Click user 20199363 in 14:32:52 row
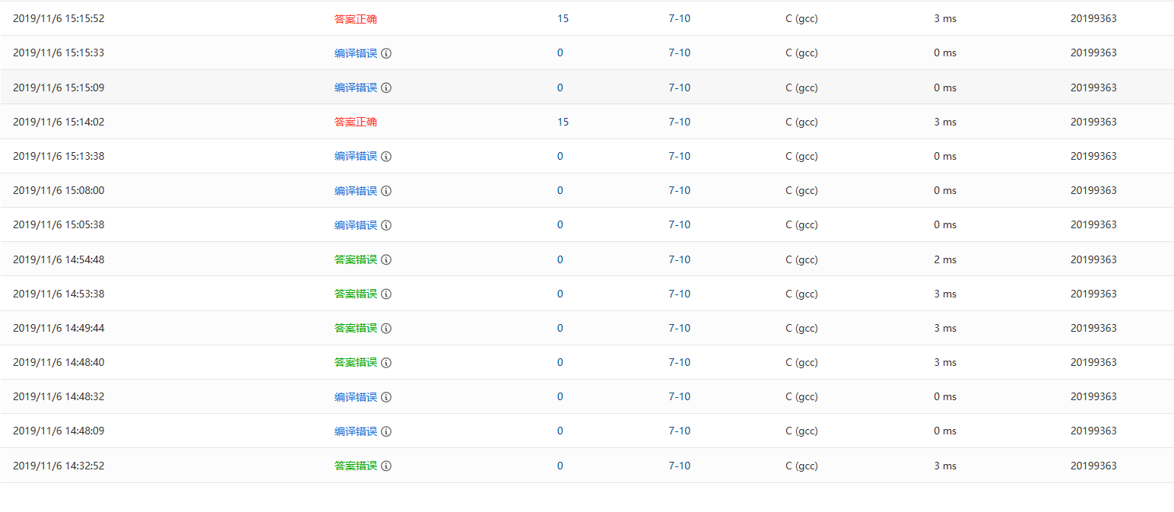This screenshot has height=512, width=1174. click(1093, 466)
